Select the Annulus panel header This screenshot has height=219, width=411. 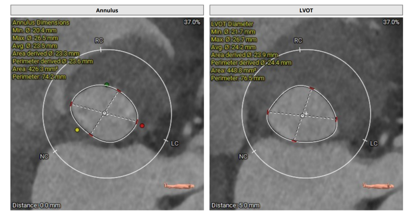[107, 10]
